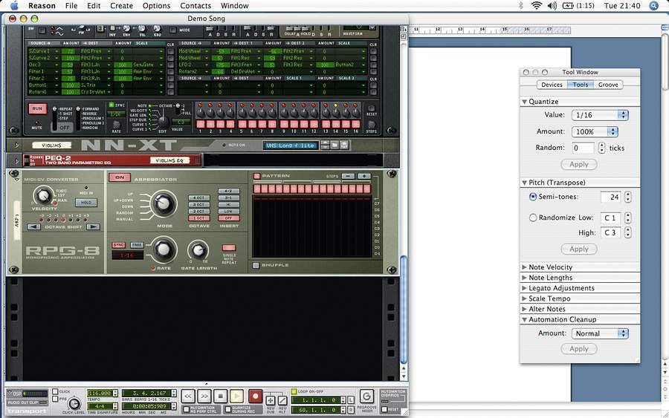Screen dimensions: 669x418
Task: Select the FREE rate mode button
Action: pos(137,245)
